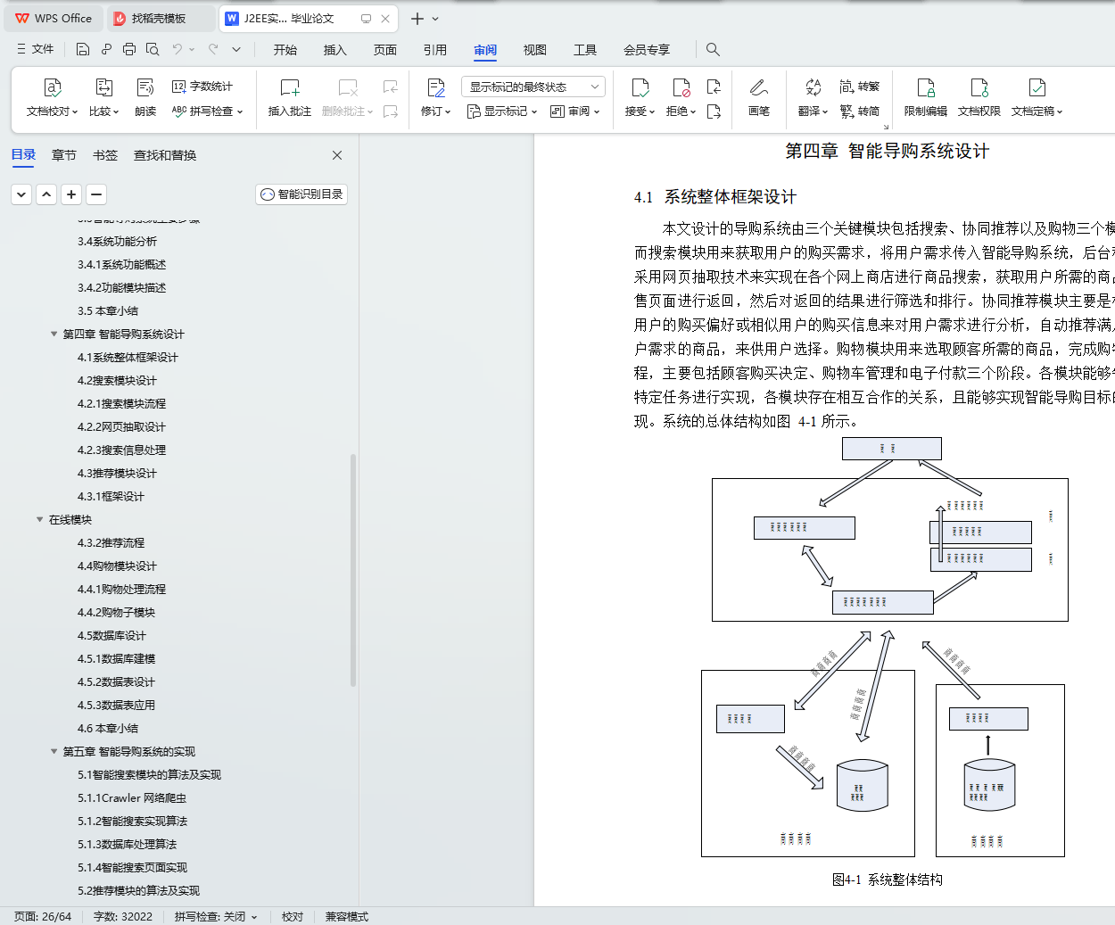Viewport: 1115px width, 925px height.
Task: Click the navigation pane vertical scrollbar
Action: [353, 571]
